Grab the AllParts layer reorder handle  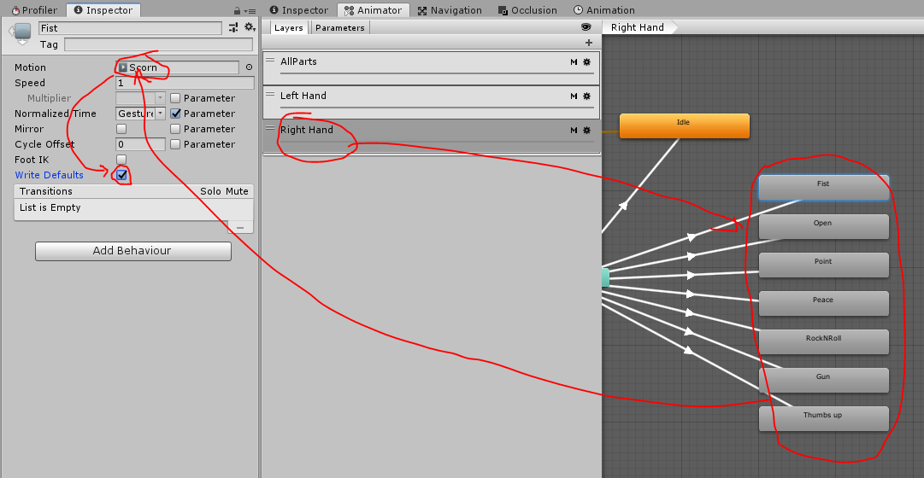[x=270, y=60]
